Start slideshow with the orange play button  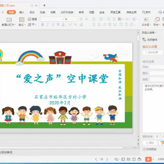click(148, 159)
